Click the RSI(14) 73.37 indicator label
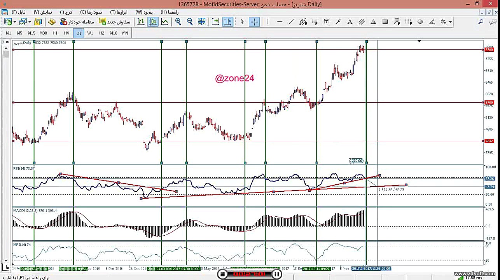Screen dimensions: 500x280 click(24, 168)
